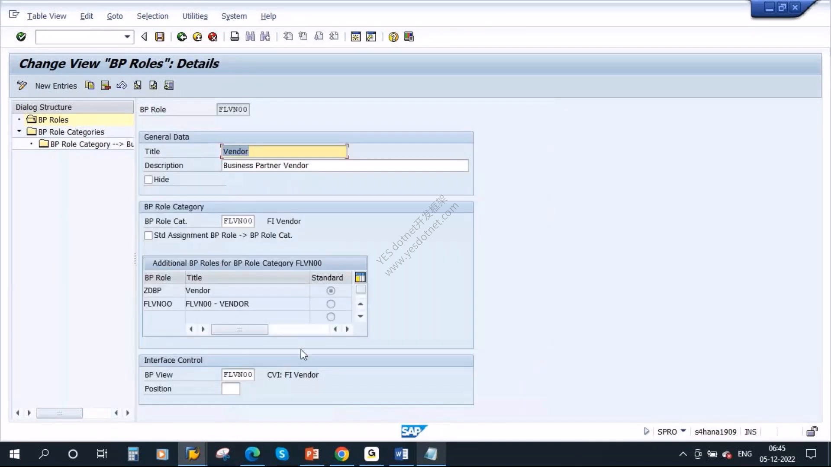
Task: Open the Edit menu
Action: (x=87, y=16)
